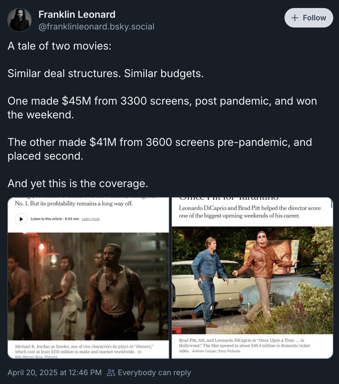Open the Franklin Leonard display name
Viewport: 339px width, 384px height.
click(77, 14)
